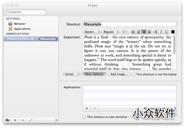Image resolution: width=185 pixels, height=128 pixels.
Task: Open the black text color swatch
Action: coord(173,32)
